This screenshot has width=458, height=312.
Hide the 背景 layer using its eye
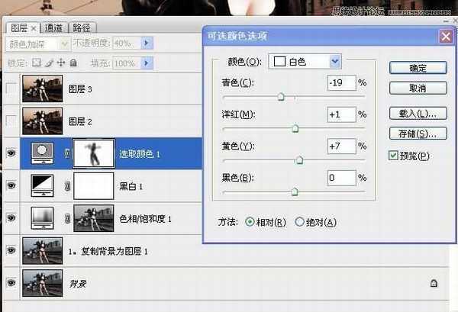tap(11, 283)
